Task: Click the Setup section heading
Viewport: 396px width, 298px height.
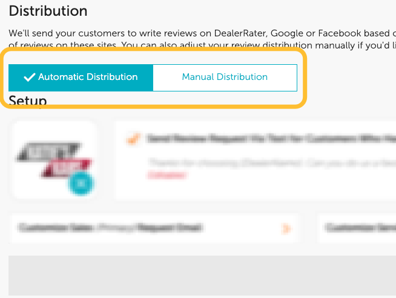Action: point(28,101)
